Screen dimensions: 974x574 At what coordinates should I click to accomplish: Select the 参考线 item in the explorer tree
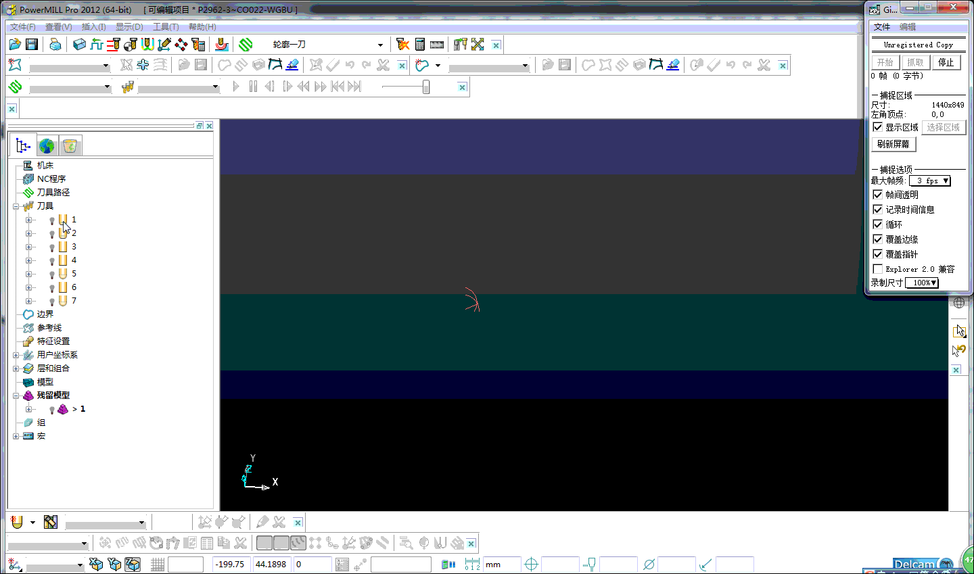49,328
